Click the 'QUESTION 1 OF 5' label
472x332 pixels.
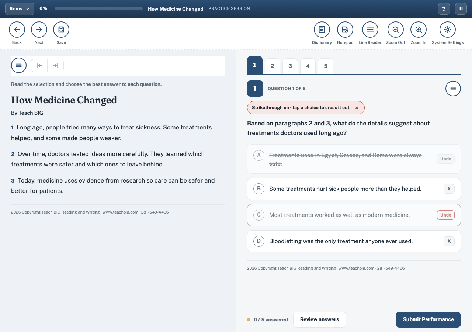287,89
